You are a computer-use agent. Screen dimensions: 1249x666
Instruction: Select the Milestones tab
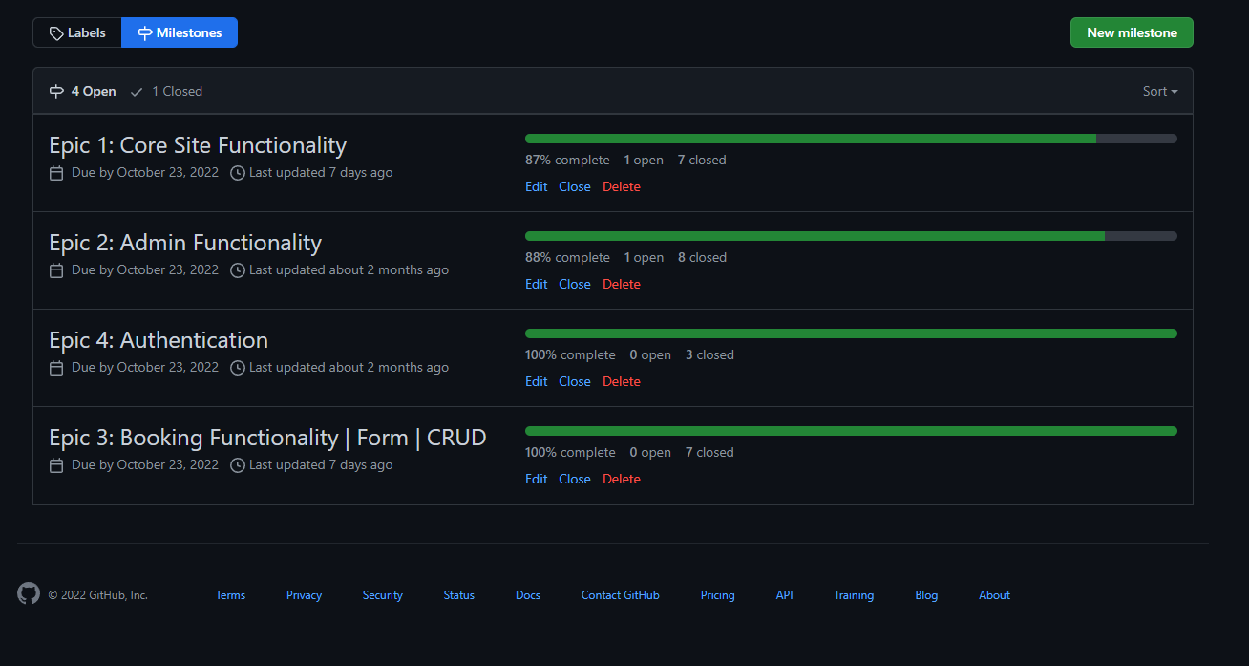(x=180, y=32)
